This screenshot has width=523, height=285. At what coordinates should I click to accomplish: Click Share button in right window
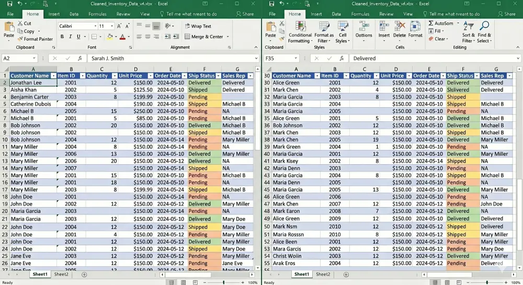point(507,14)
